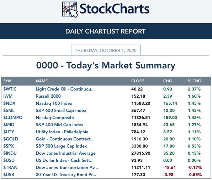Screen dimensions: 212x180
Task: Open Dow Jones Industrial Average link
Action: tap(65, 153)
